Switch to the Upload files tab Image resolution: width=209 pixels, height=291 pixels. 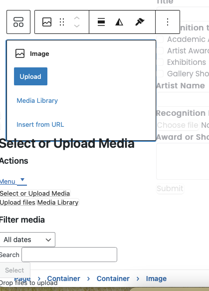tap(17, 202)
